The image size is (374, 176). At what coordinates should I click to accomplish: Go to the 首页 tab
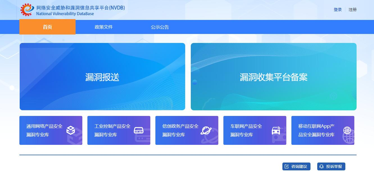pos(47,27)
